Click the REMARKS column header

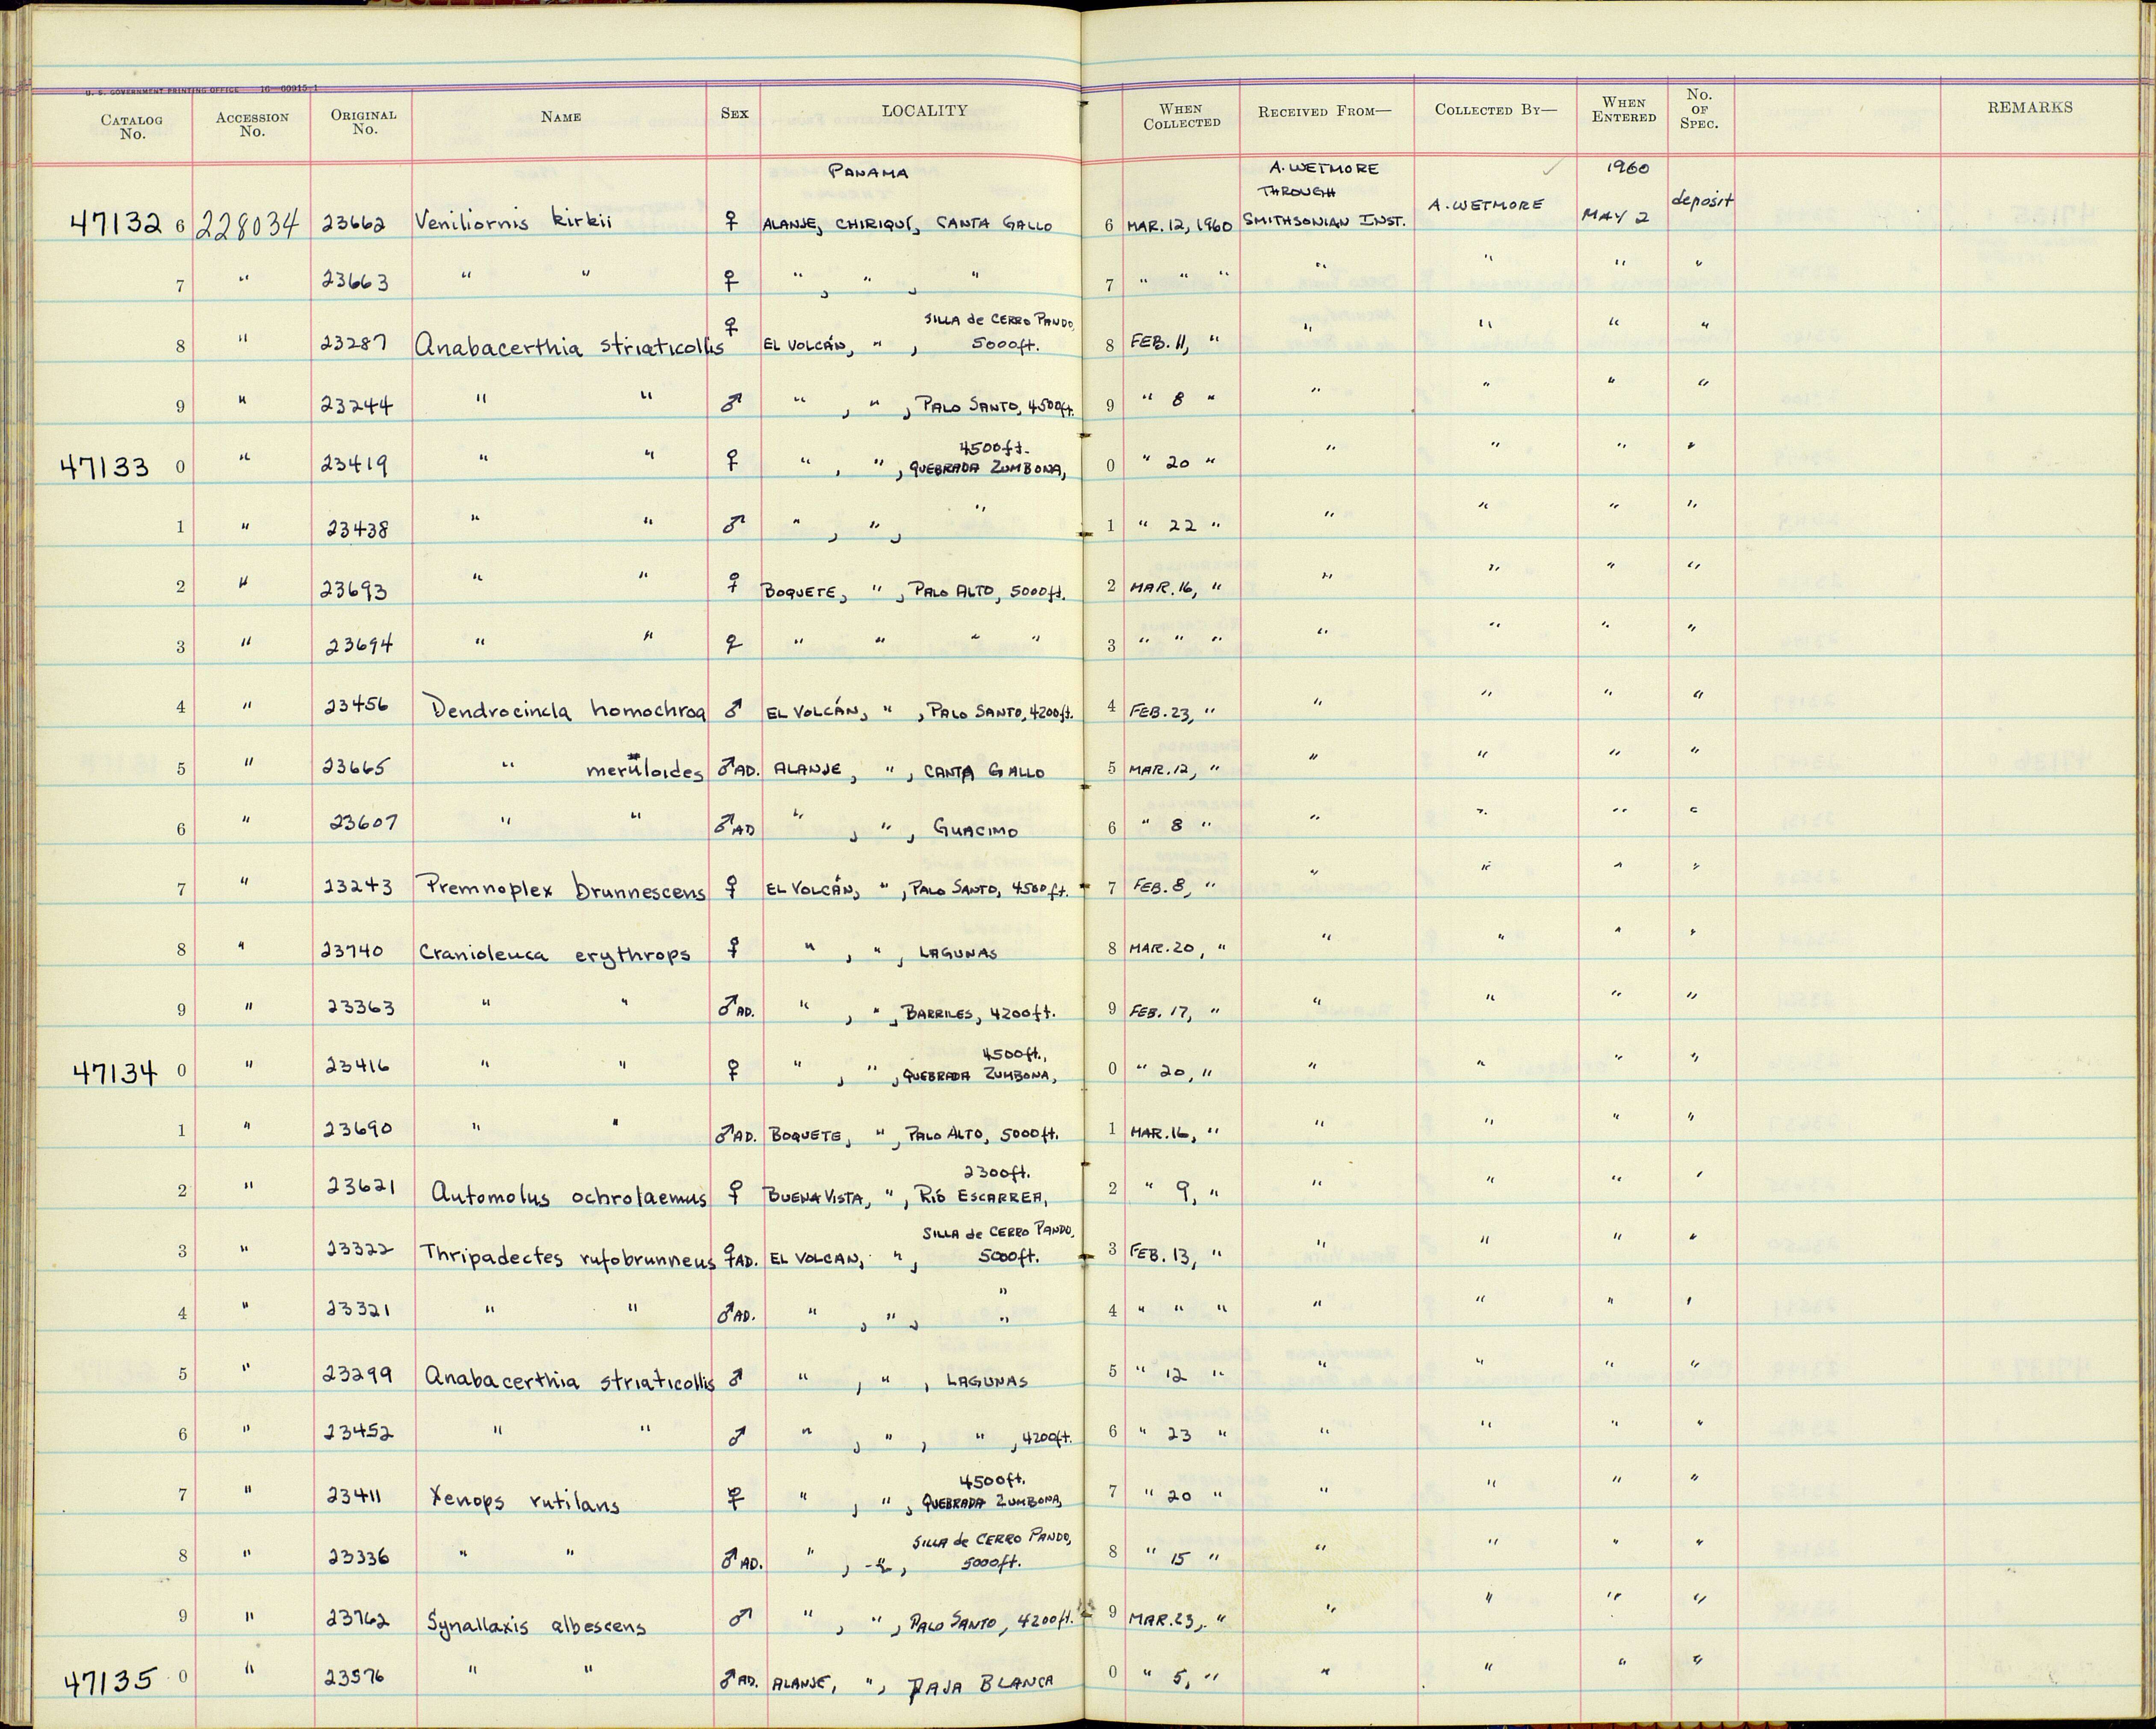2030,107
